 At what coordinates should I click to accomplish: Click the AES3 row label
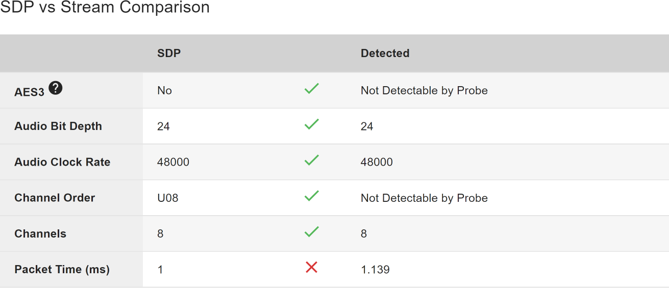tap(30, 91)
